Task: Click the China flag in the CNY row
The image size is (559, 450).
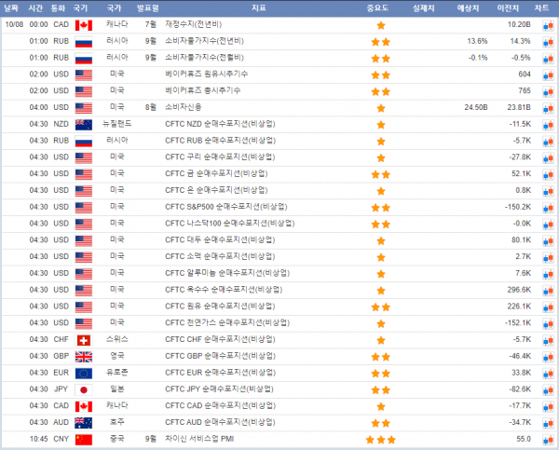Action: pyautogui.click(x=83, y=439)
